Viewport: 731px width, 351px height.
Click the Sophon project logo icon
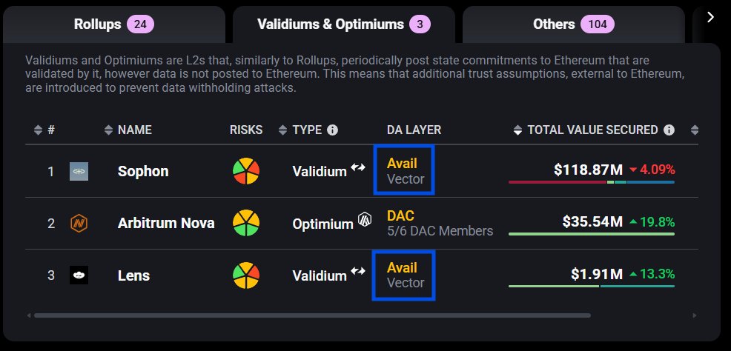pos(79,171)
